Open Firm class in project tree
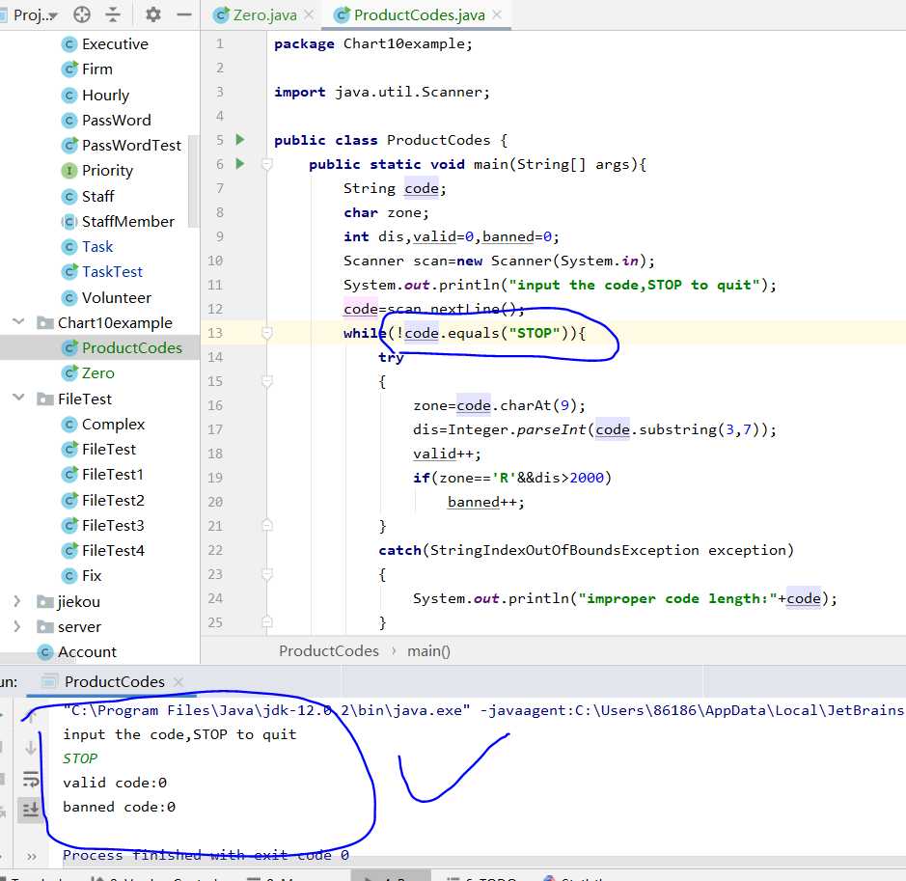Image resolution: width=906 pixels, height=881 pixels. (x=96, y=69)
